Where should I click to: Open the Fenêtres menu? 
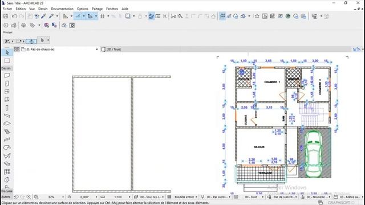coord(112,9)
